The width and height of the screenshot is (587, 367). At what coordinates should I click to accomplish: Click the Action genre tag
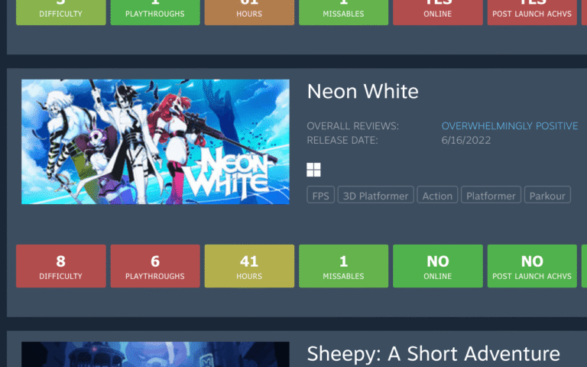437,195
